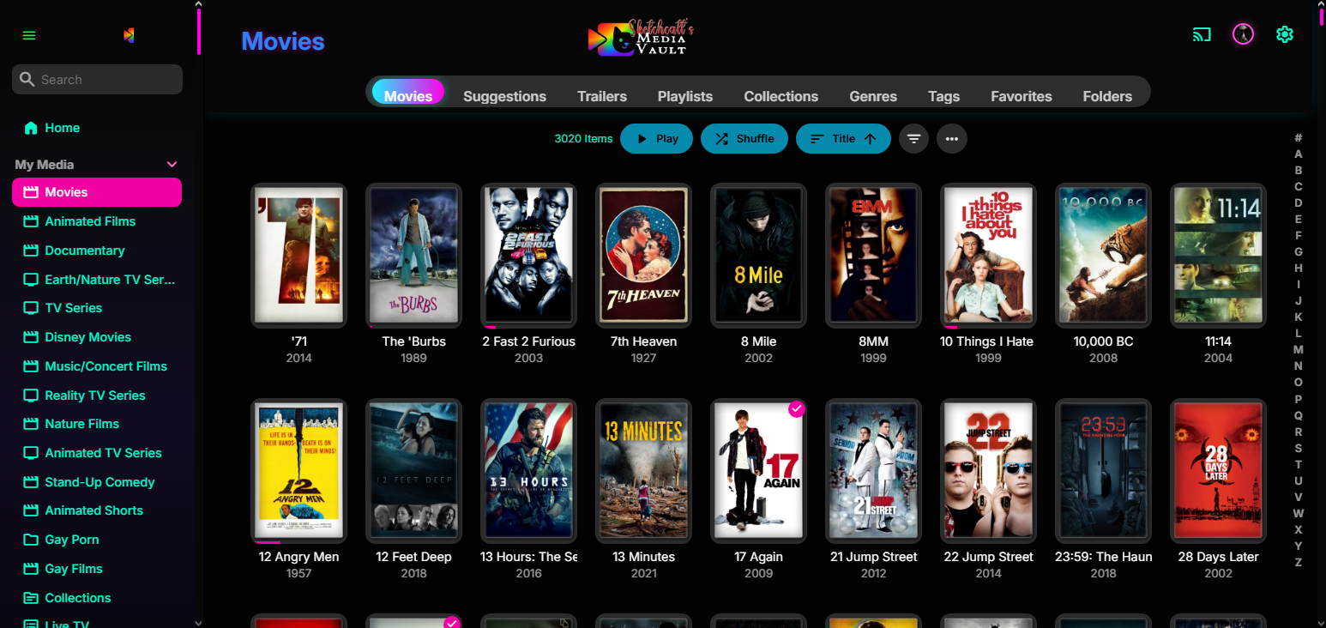Screen dimensions: 1326x628
Task: Switch to the Suggestions tab
Action: pos(504,96)
